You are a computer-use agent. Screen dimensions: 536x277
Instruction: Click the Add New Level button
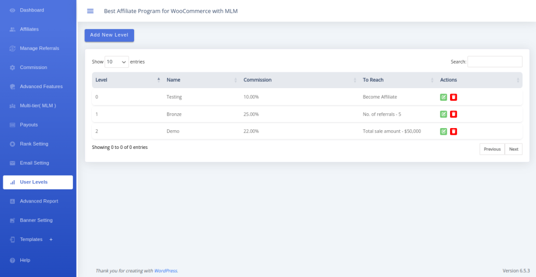[109, 35]
